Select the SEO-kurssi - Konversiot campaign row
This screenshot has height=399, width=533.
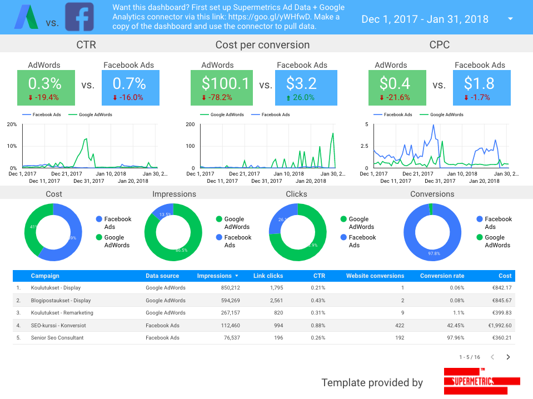pos(264,325)
